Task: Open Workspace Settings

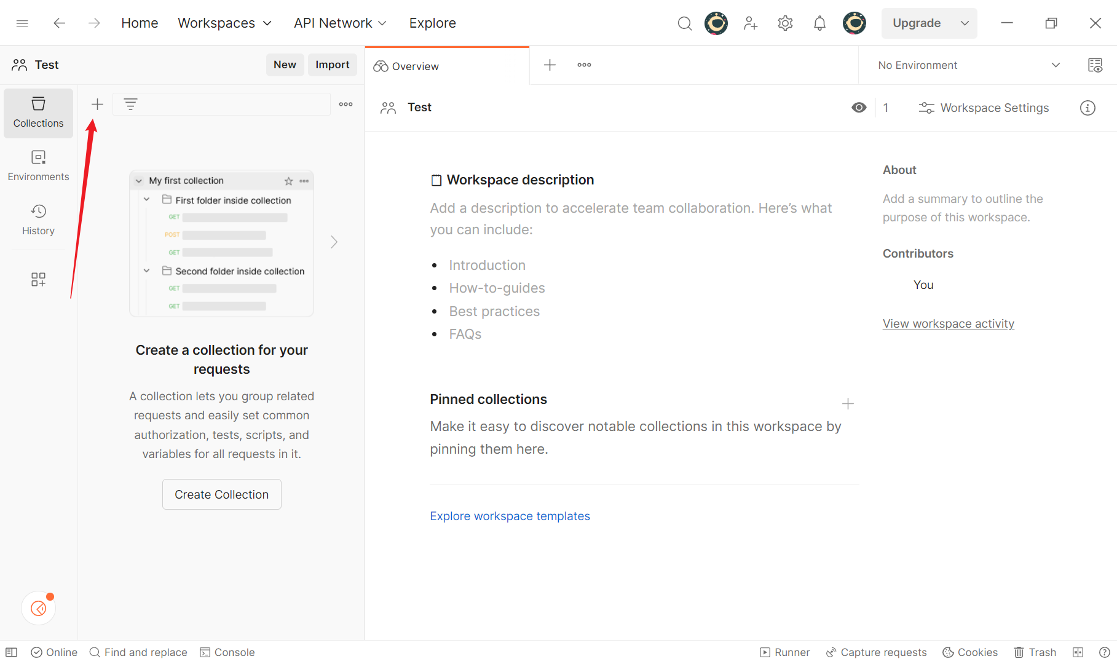Action: coord(984,108)
